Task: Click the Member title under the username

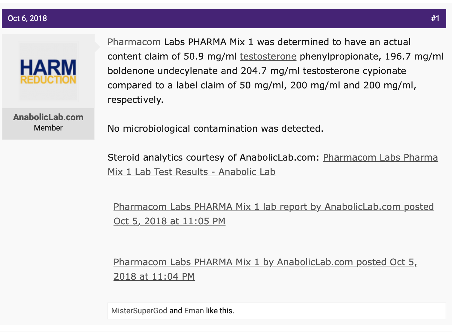Action: (x=48, y=128)
